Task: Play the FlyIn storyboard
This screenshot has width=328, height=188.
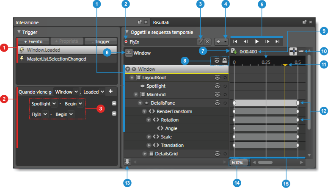Action: 257,41
